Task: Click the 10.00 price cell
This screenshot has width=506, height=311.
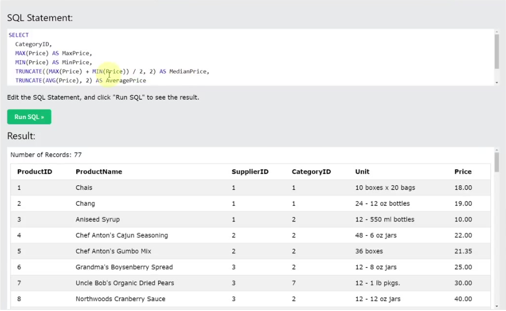Action: (463, 219)
